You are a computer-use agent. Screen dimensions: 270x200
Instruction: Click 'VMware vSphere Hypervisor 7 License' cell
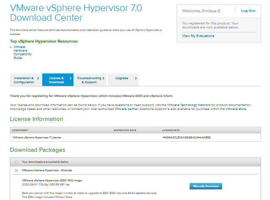37,138
